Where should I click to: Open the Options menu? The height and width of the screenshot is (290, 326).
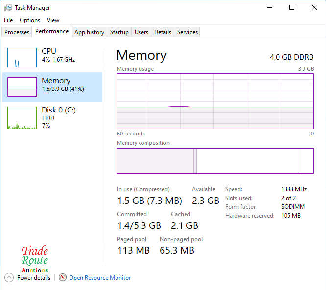coord(30,20)
